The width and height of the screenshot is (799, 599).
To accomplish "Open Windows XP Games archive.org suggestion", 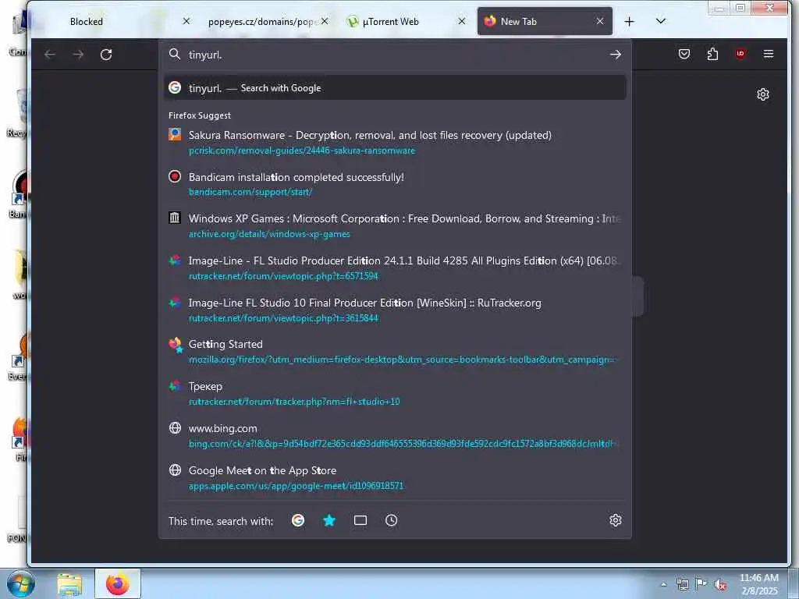I will (395, 225).
